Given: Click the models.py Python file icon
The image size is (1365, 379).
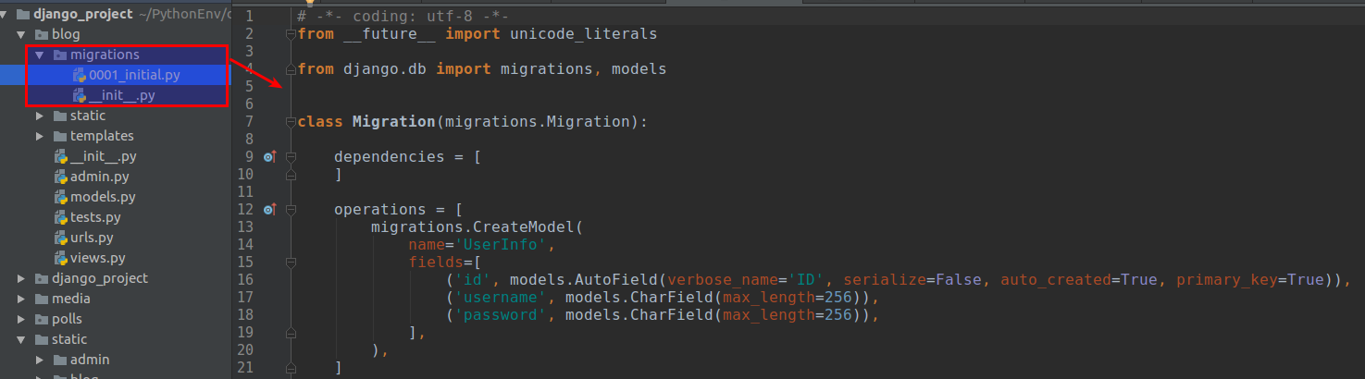Looking at the screenshot, I should click(61, 197).
